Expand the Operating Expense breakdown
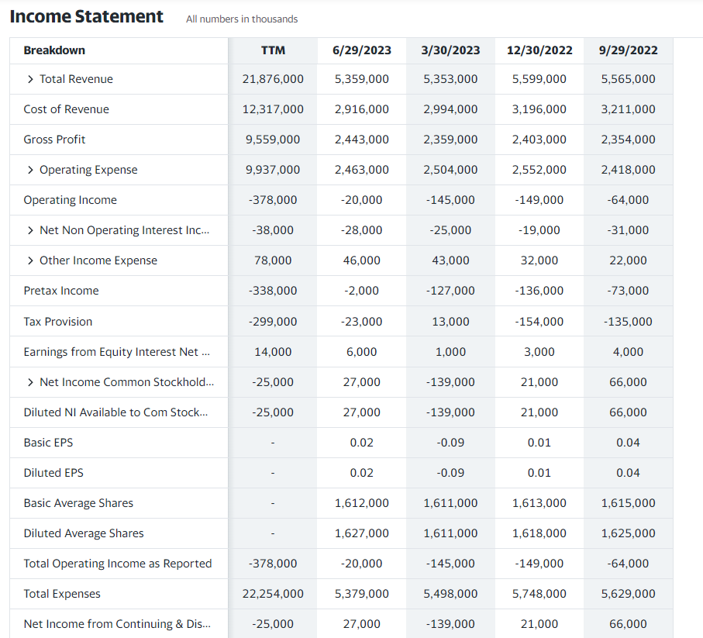 30,170
